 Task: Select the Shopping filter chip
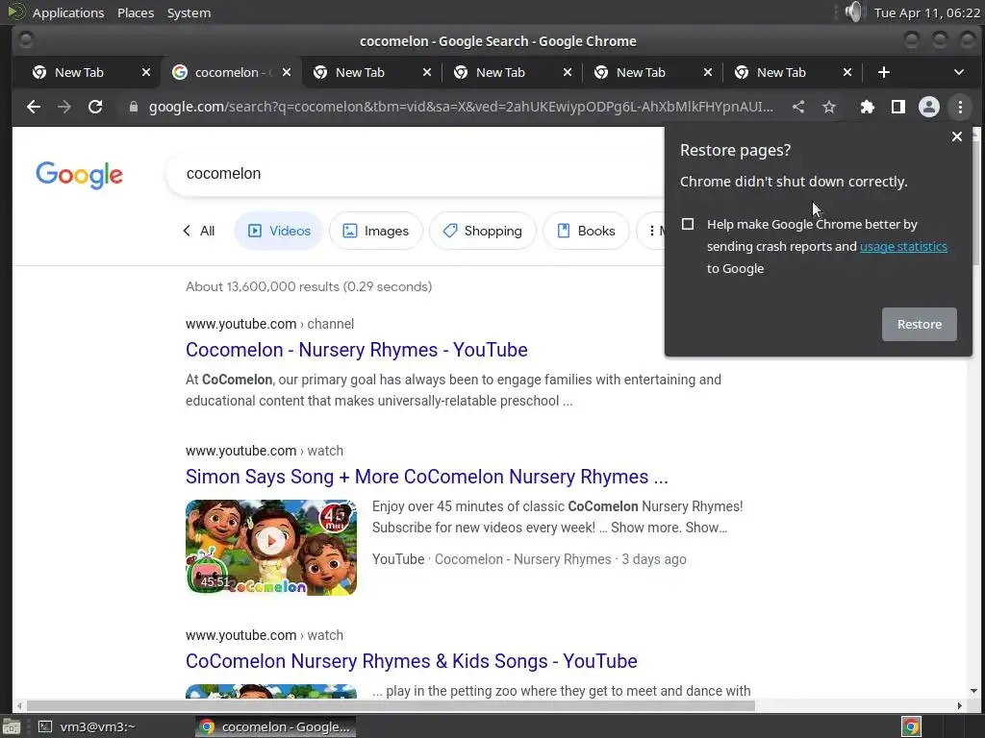click(x=483, y=231)
